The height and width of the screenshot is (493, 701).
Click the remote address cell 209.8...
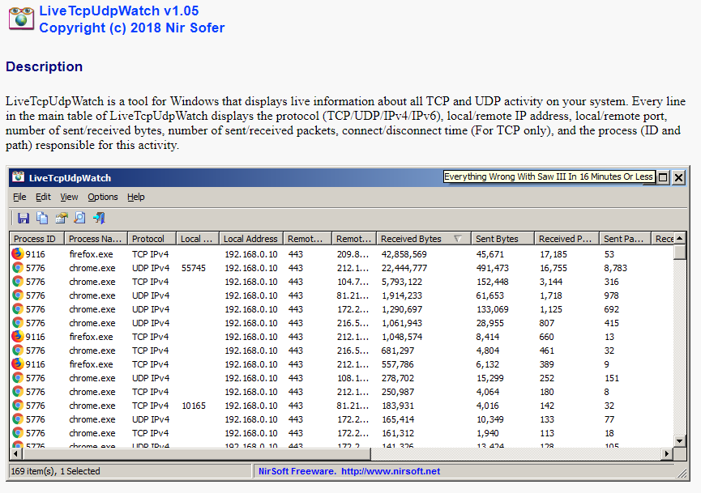353,254
